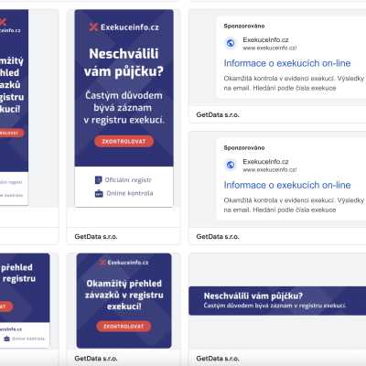
Task: Click the partially visible red button in the left banner
Action: [11, 133]
